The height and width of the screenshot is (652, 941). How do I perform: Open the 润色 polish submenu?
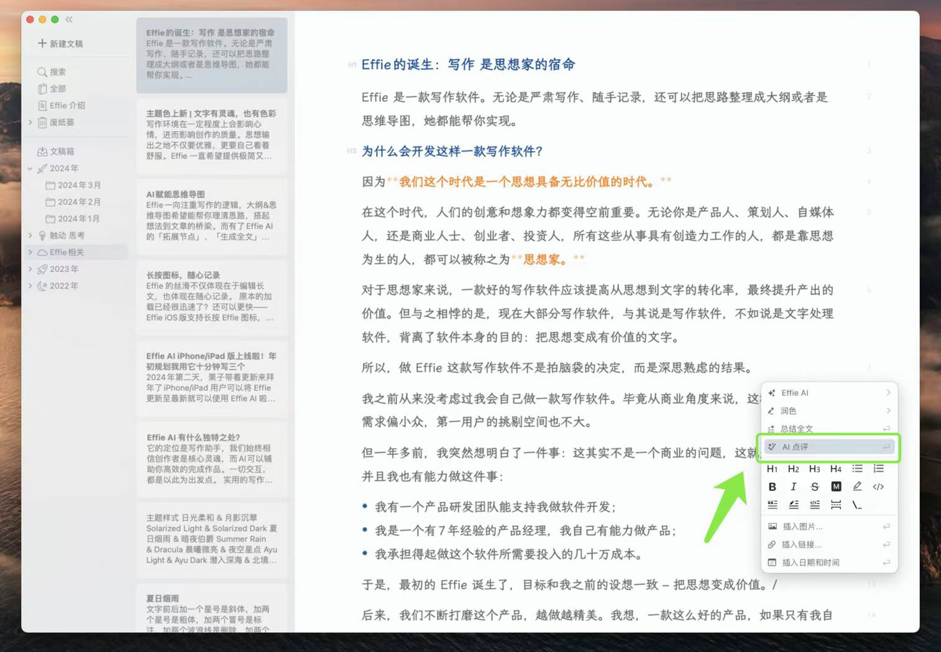click(829, 411)
